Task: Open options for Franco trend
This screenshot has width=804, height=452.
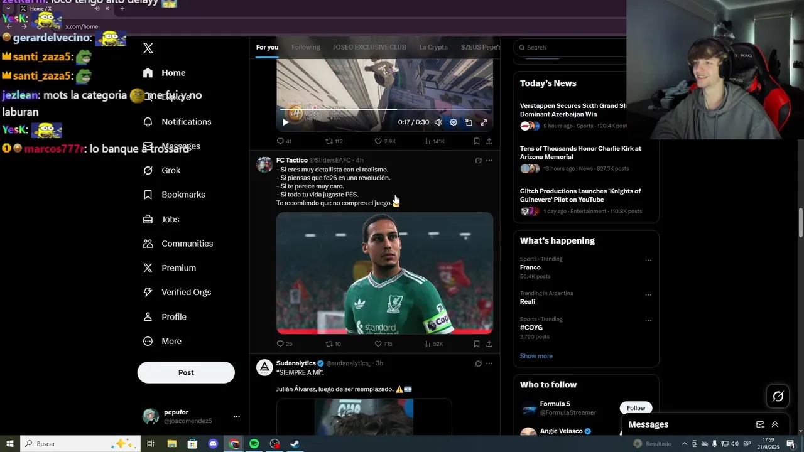Action: [648, 261]
